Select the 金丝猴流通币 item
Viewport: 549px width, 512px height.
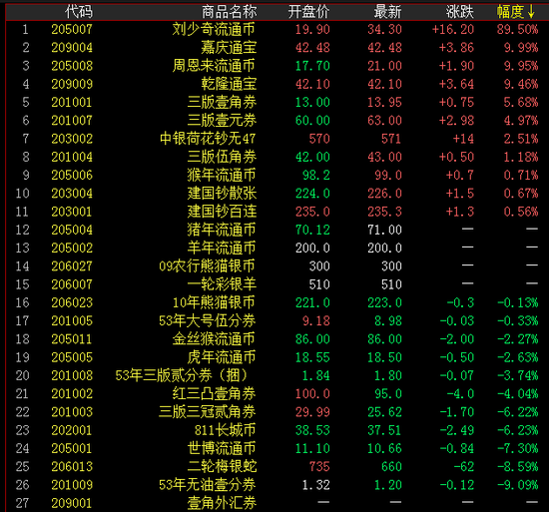214,339
